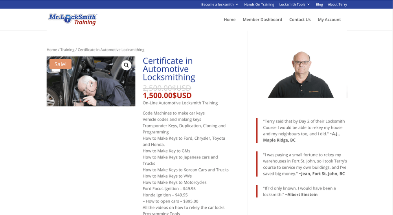This screenshot has height=215, width=393.
Task: Click Korean Cars and Trucks line
Action: point(186,170)
